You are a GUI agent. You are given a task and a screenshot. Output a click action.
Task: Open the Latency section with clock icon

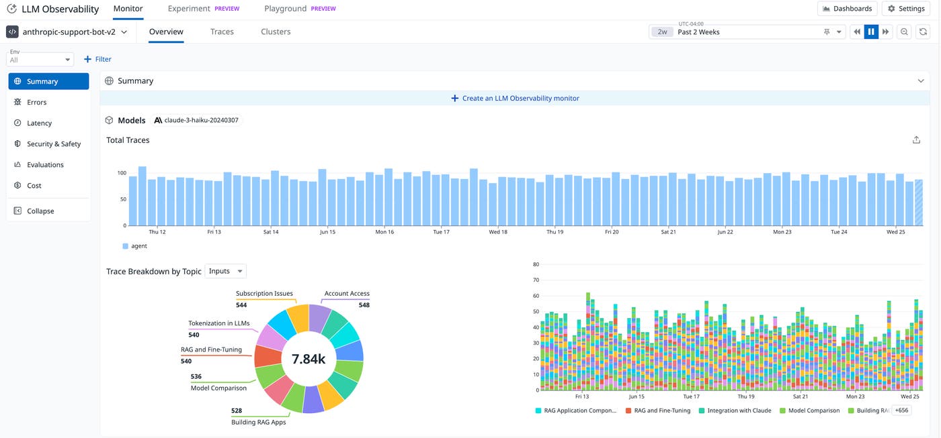click(48, 123)
